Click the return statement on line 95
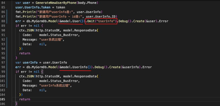The height and width of the screenshot is (106, 220). point(24,53)
